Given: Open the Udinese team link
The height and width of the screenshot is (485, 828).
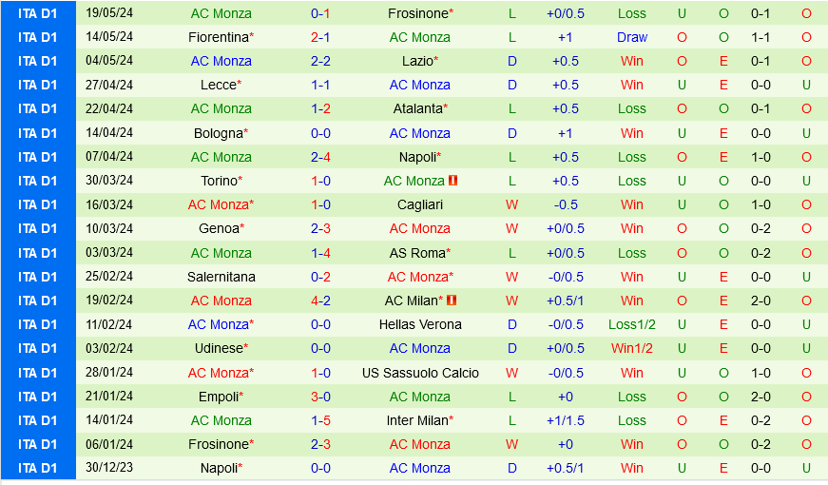Looking at the screenshot, I should point(218,348).
